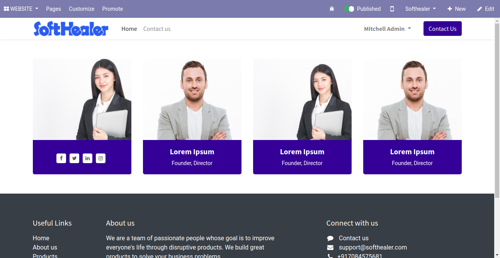Click the Edit button in top bar

click(x=485, y=9)
